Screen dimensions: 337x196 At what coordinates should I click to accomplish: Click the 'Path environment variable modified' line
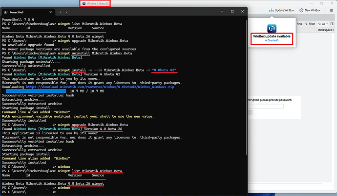pyautogui.click(x=78, y=116)
